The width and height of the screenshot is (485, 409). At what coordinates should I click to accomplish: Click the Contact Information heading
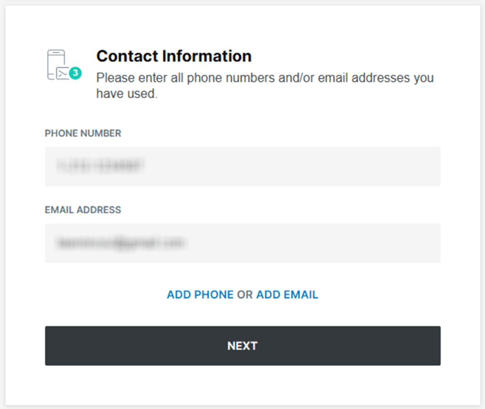174,56
